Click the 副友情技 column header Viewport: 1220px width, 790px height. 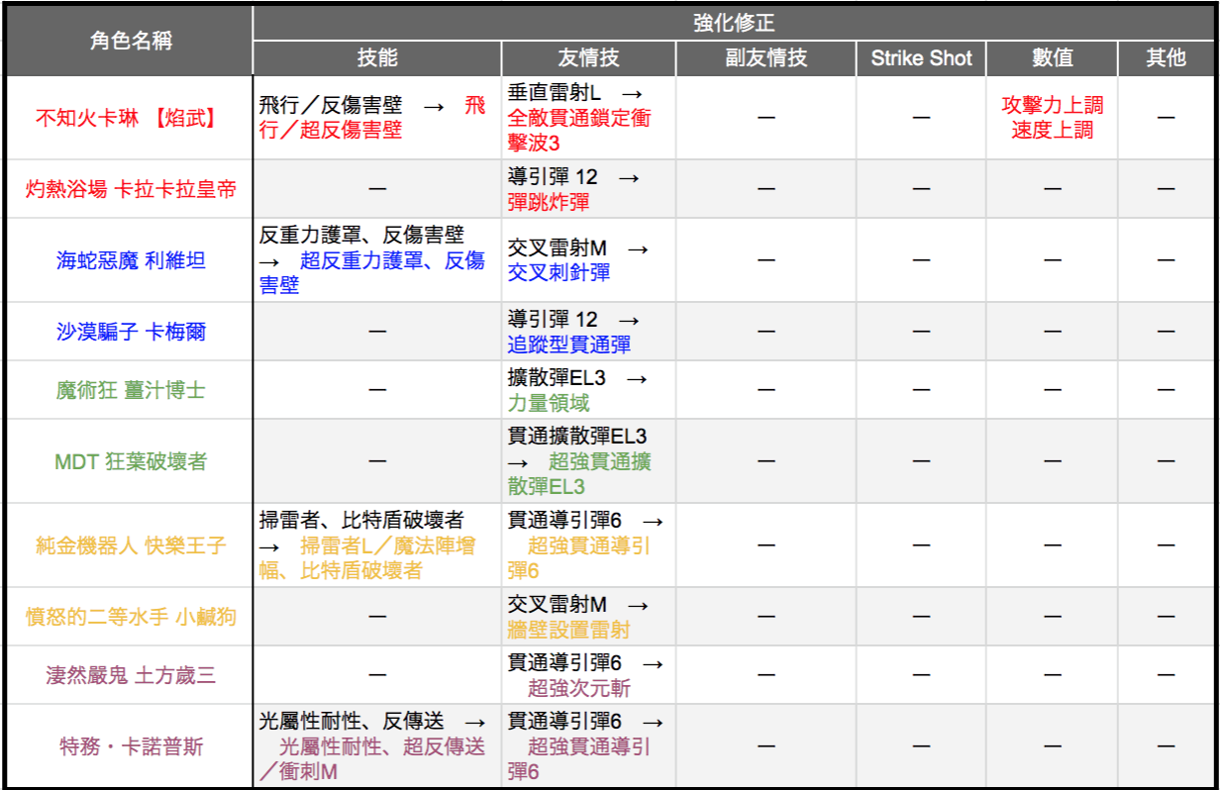coord(766,58)
